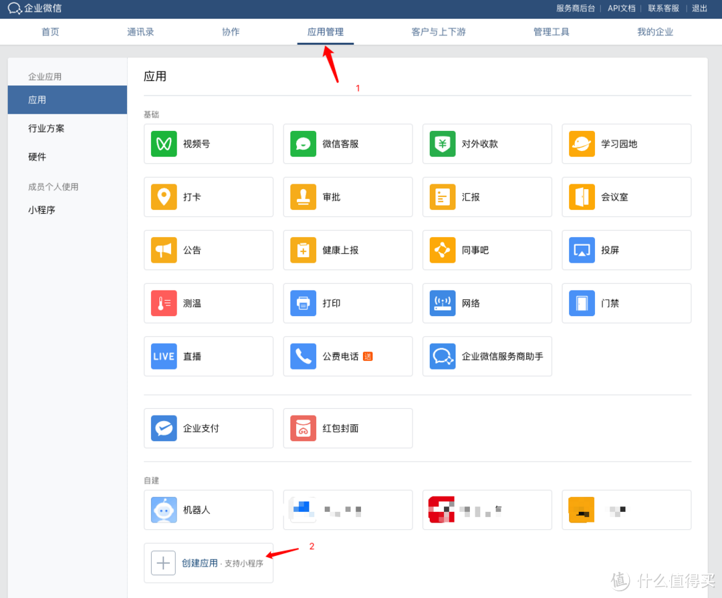Open the 视频号 app
The width and height of the screenshot is (722, 598).
click(208, 144)
